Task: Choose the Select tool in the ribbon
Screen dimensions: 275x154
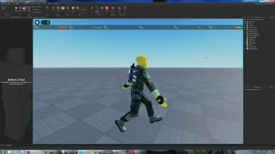Action: point(16,8)
